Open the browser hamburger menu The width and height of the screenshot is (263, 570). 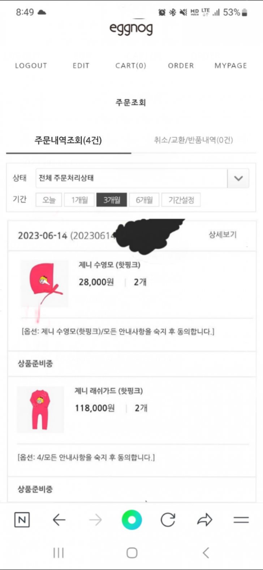pos(241,520)
